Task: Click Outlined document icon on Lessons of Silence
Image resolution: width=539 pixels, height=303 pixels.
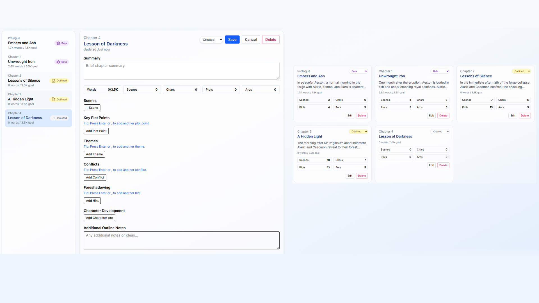Action: 54,81
